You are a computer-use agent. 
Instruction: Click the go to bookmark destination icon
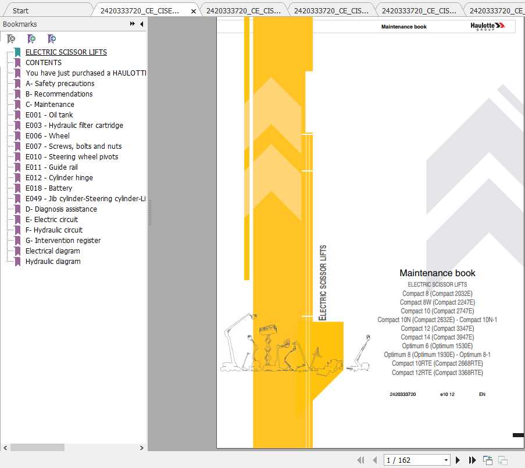(51, 39)
